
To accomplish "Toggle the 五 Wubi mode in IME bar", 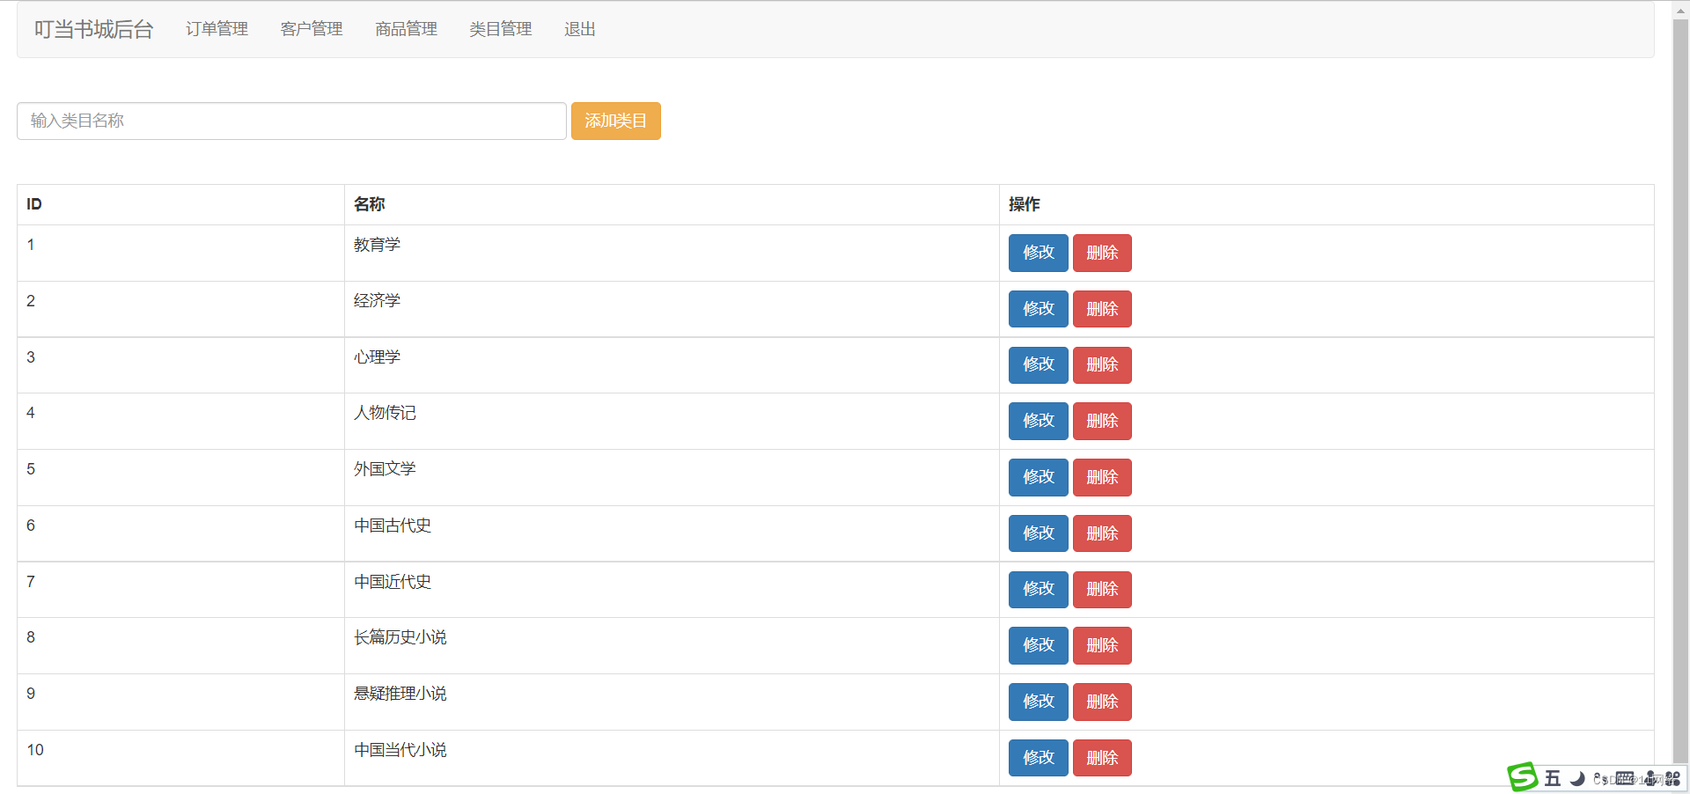I will (x=1553, y=778).
